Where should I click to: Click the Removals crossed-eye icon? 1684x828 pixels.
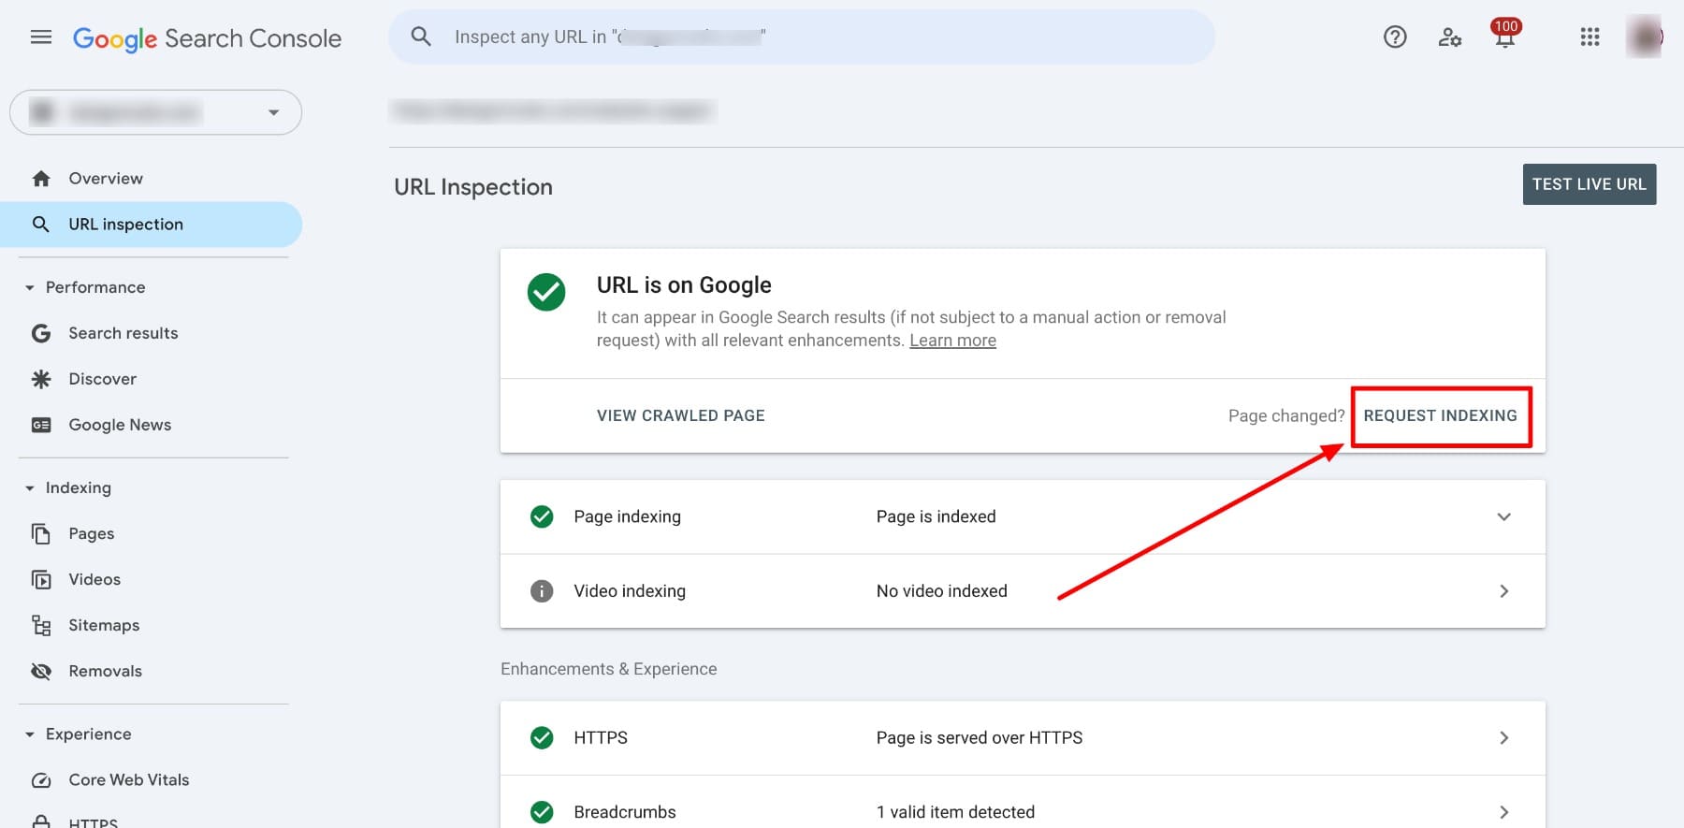click(41, 671)
